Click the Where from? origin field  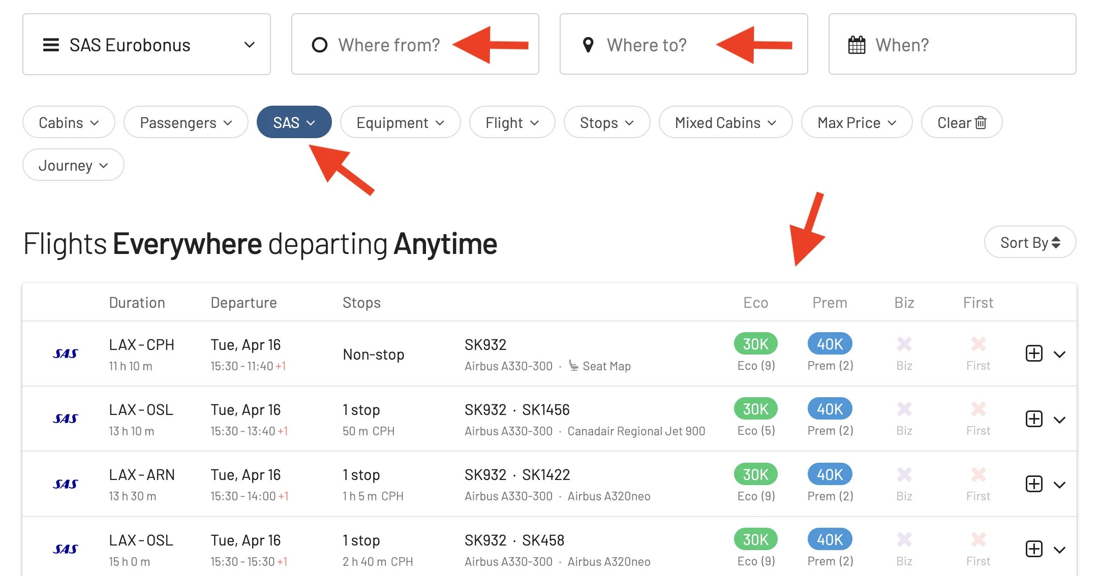pos(415,45)
